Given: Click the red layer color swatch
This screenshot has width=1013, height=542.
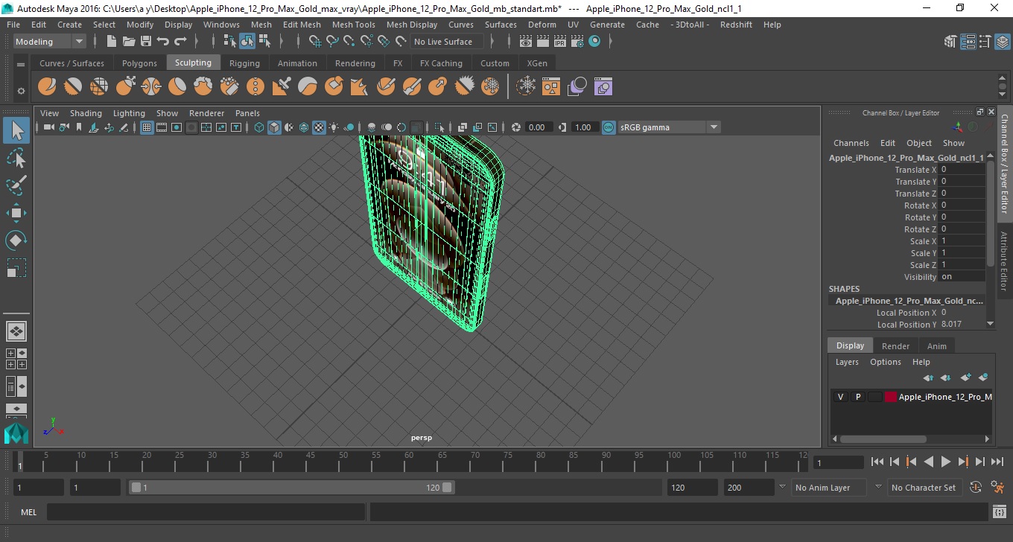Looking at the screenshot, I should coord(891,397).
